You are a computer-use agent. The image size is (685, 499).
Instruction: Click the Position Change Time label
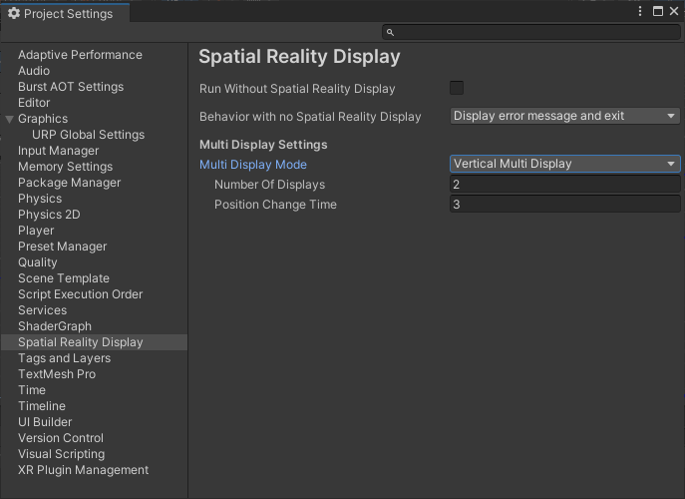275,205
